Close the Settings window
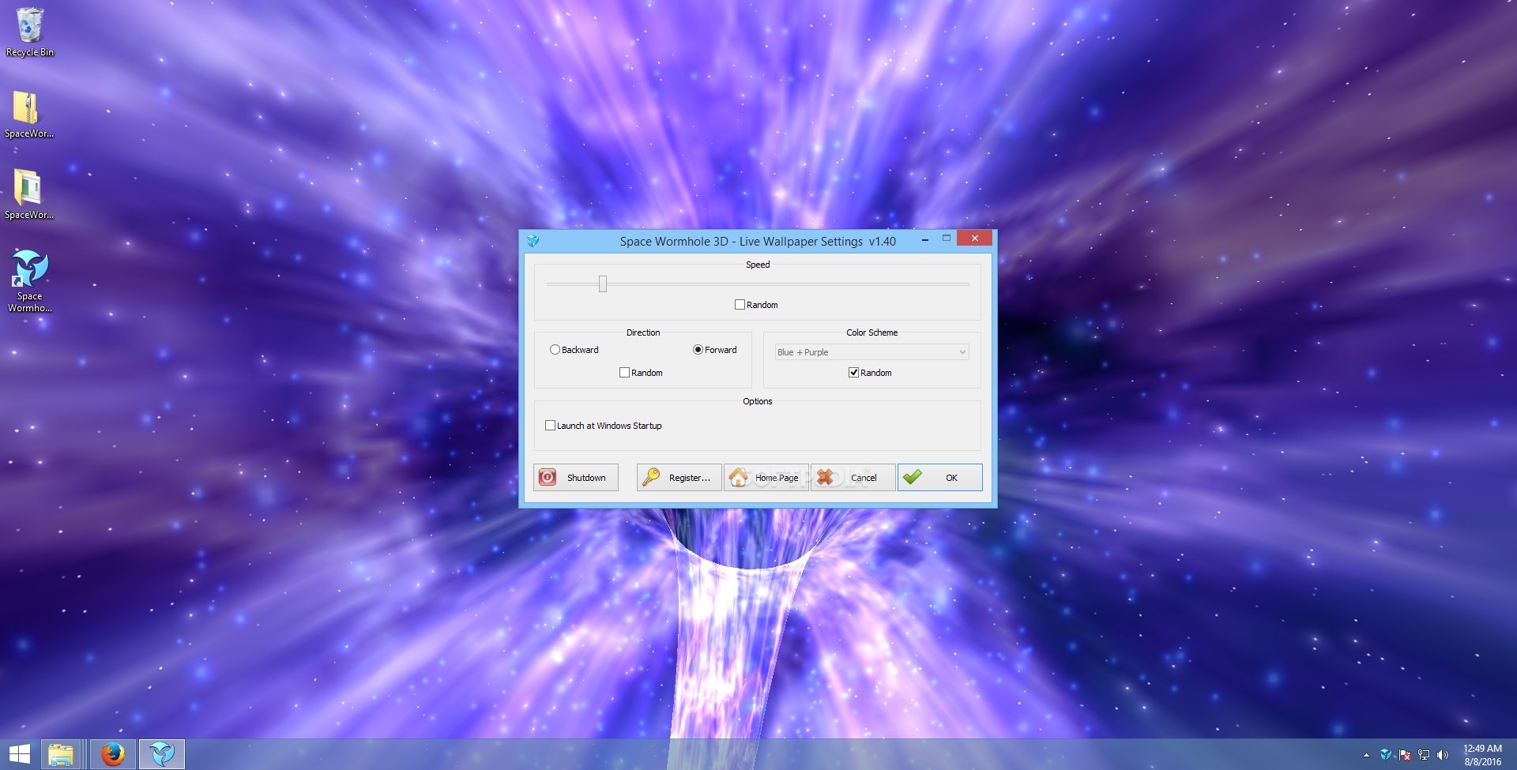The image size is (1517, 770). pos(974,238)
